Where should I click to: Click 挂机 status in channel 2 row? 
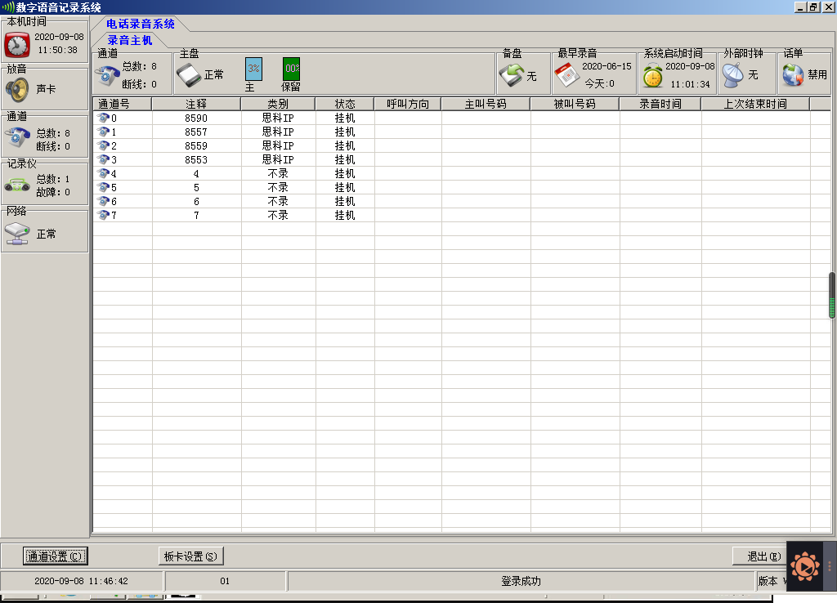(x=345, y=145)
